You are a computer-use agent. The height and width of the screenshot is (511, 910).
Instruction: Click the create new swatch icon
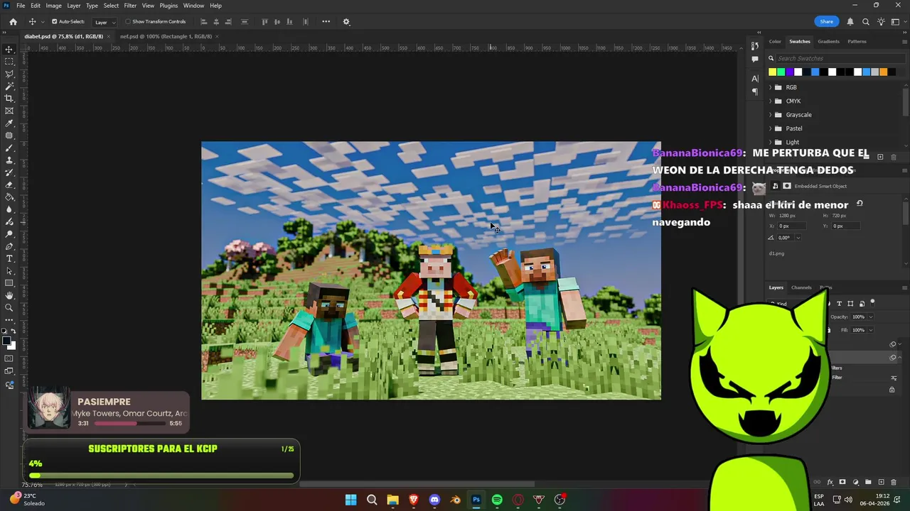pos(880,157)
